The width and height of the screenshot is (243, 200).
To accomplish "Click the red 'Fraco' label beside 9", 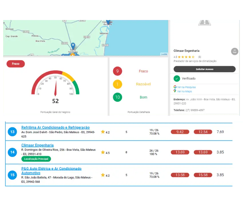I will coord(143,71).
